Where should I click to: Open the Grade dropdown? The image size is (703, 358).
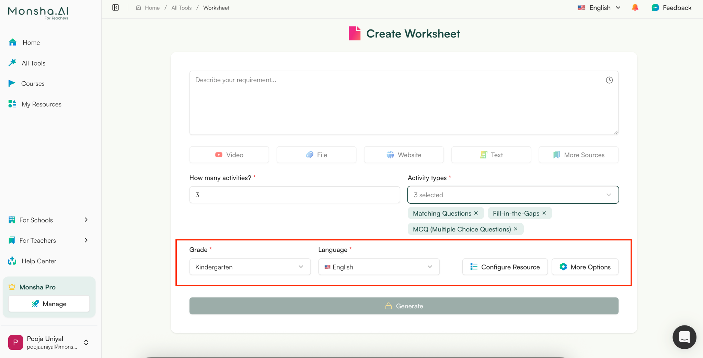click(250, 267)
